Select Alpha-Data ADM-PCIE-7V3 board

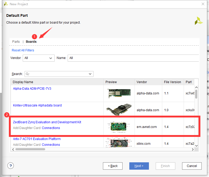pyautogui.click(x=32, y=89)
